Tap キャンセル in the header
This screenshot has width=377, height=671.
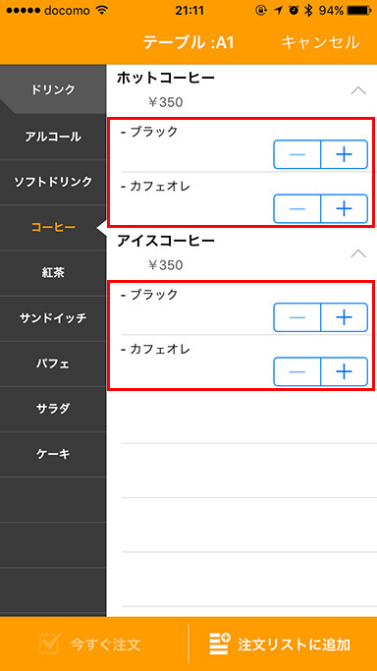click(321, 43)
